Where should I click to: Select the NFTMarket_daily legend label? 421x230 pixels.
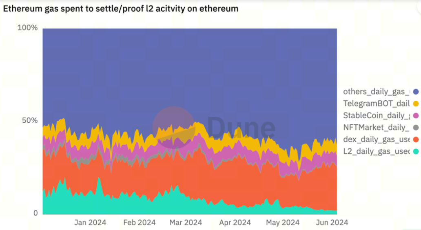377,128
